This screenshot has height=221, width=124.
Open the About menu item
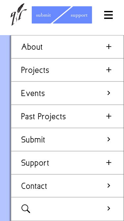32,47
